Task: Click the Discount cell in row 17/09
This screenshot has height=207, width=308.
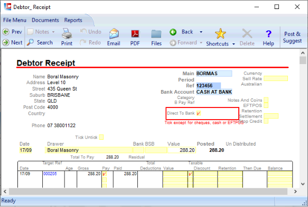Action: [x=206, y=174]
